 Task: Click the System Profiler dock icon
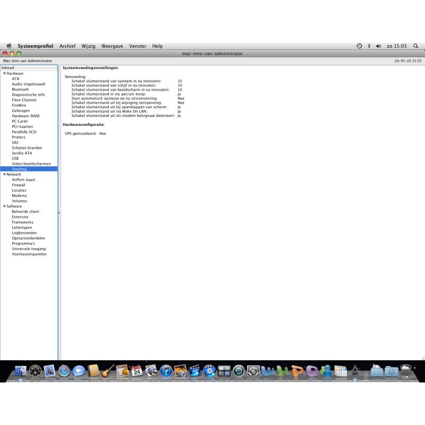[x=355, y=371]
